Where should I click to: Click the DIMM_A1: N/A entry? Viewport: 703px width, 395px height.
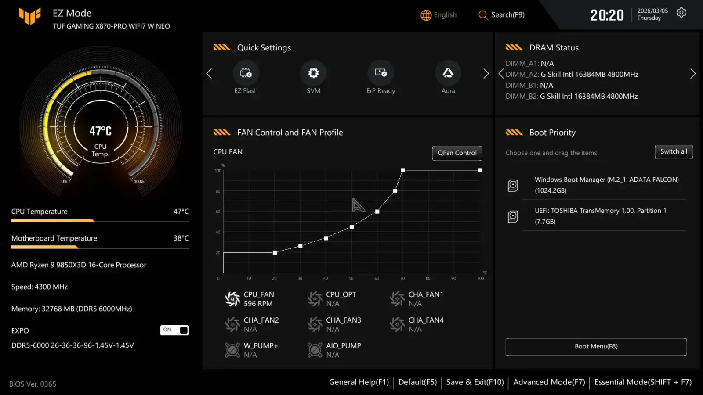[530, 64]
